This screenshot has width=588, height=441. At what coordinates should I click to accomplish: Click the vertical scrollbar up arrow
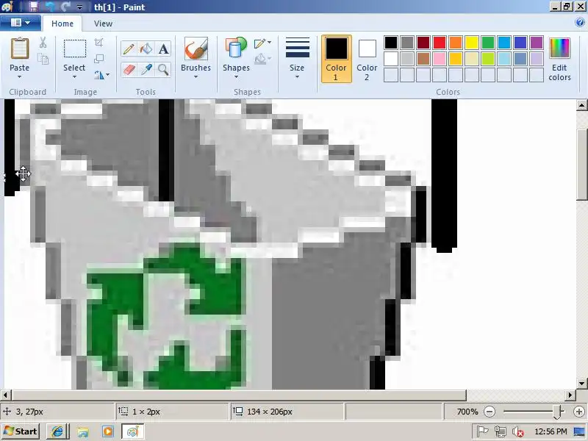click(x=581, y=105)
